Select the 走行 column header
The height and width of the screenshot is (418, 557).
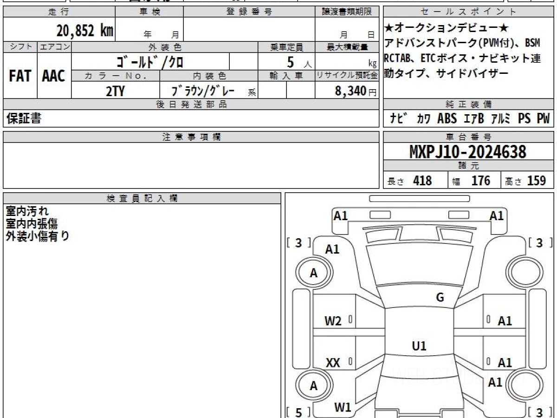point(58,12)
